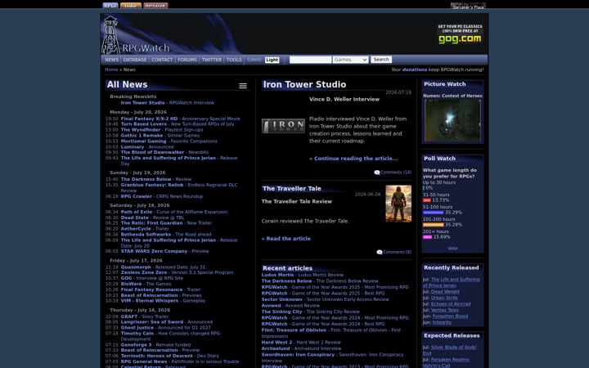Viewport: 589px width, 368px height.
Task: Open Silver Blade of Gods' End link
Action: click(450, 350)
